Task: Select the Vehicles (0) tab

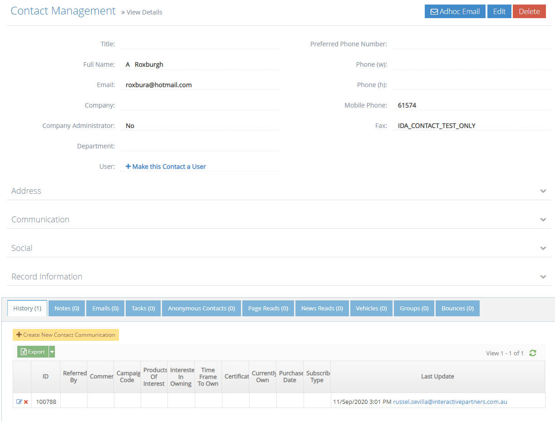Action: 371,309
